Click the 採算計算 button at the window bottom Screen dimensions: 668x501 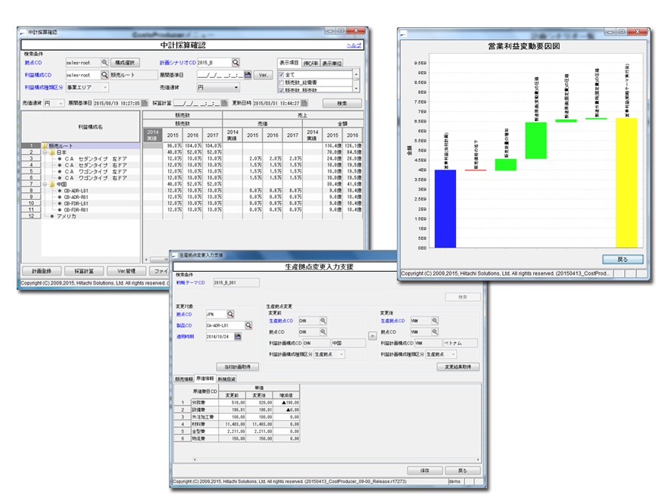84,271
